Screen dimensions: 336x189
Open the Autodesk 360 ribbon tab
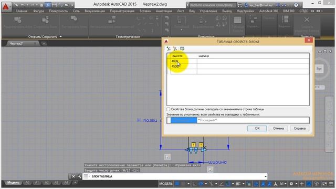click(x=268, y=11)
